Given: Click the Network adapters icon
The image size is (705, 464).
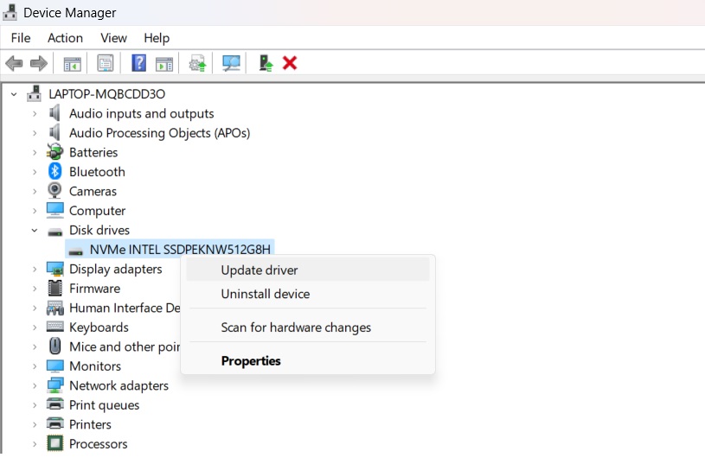Looking at the screenshot, I should (x=54, y=385).
